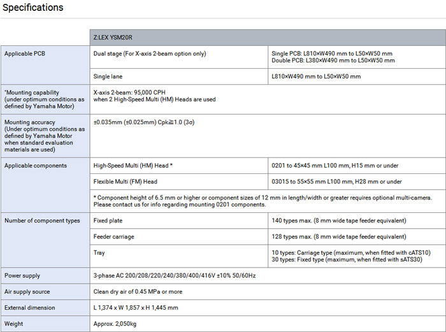
Task: Click the Applicable PCB row label
Action: click(x=25, y=54)
